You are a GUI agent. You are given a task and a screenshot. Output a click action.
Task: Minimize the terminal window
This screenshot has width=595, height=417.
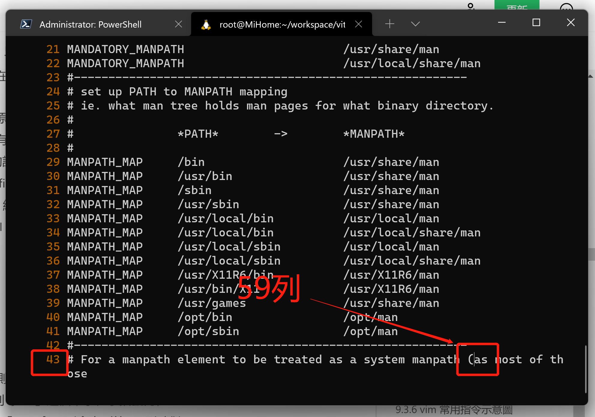click(502, 22)
